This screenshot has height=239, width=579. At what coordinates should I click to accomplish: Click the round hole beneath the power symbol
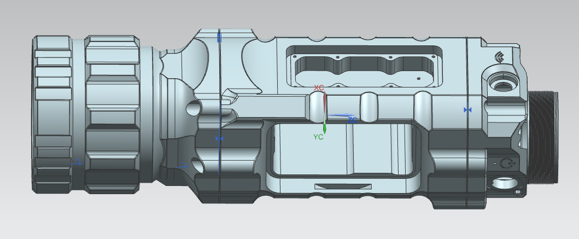click(503, 184)
